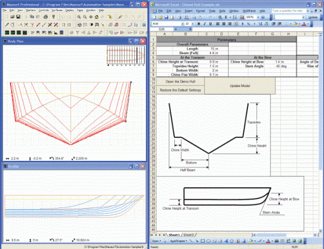
Task: Select Rectangle shape in Drawing toolbar
Action: point(203,241)
